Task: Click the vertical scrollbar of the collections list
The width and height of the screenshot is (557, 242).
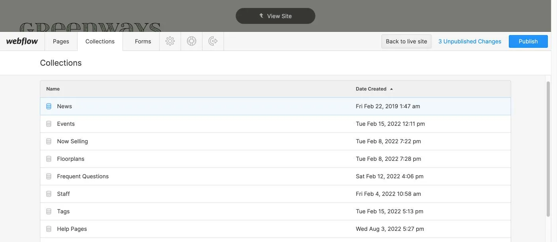Action: (548, 149)
